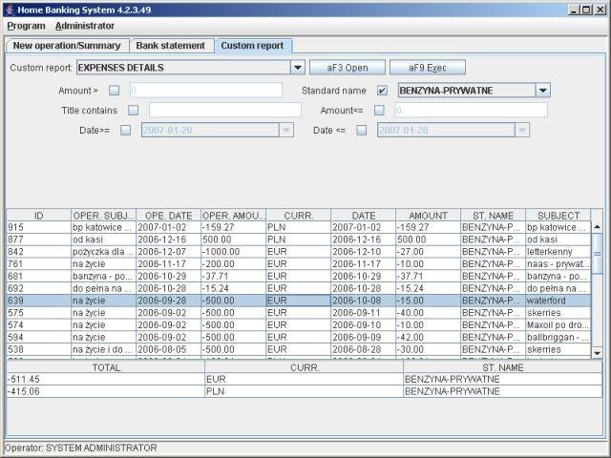
Task: Click the ST. NAME header in results table
Action: [493, 216]
